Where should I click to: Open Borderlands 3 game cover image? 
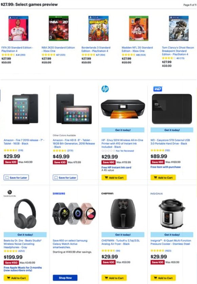tap(98, 29)
